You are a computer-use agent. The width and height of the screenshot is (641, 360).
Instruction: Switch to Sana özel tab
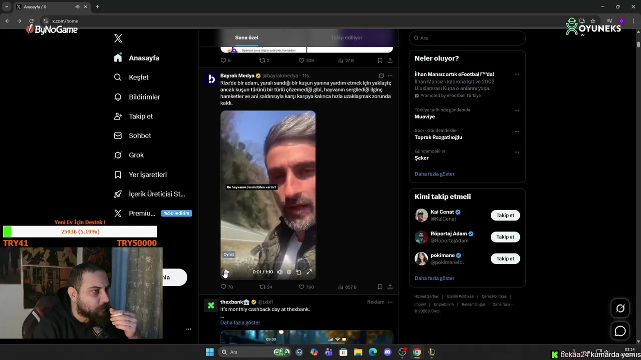tap(246, 37)
